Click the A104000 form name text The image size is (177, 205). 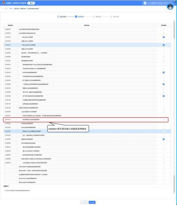(26, 57)
